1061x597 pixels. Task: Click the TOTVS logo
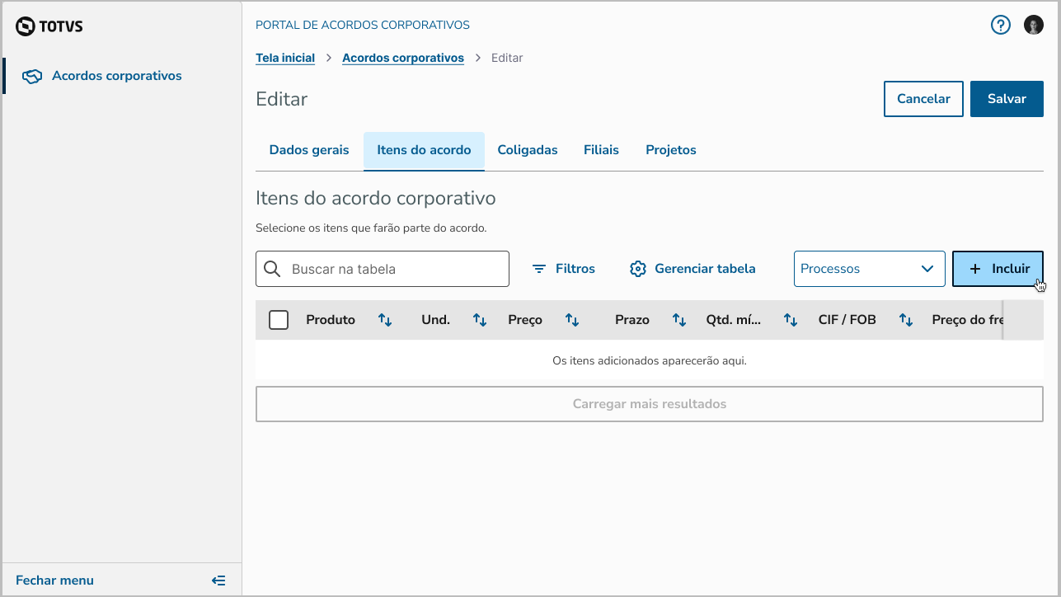pos(49,26)
